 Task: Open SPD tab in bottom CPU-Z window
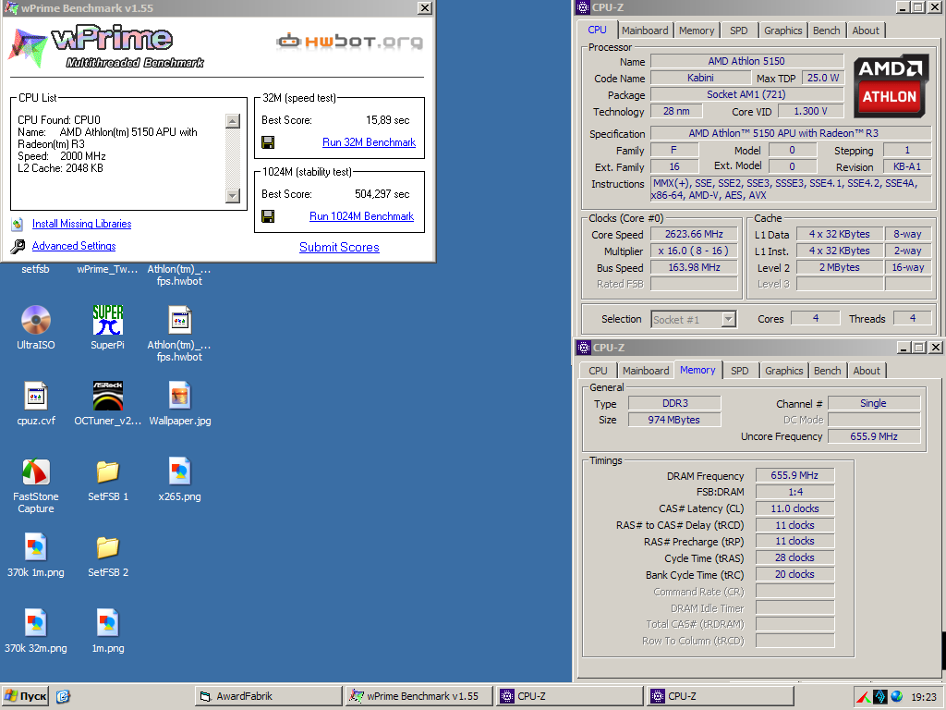[740, 371]
